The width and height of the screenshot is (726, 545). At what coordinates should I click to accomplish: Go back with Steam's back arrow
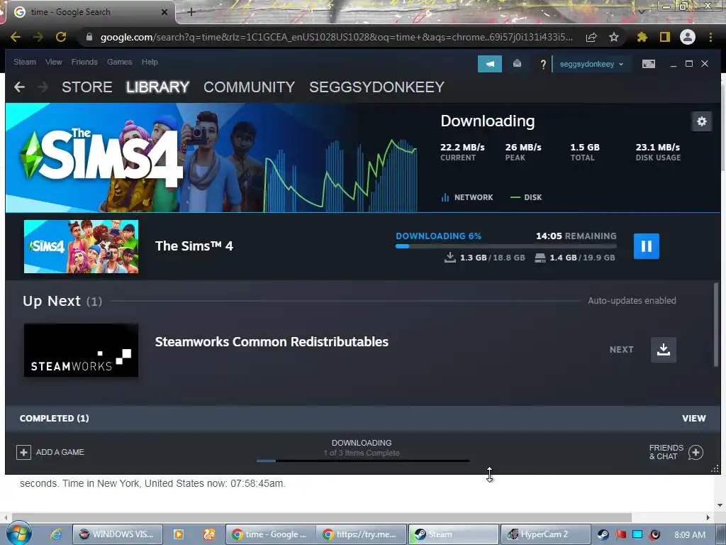coord(19,87)
